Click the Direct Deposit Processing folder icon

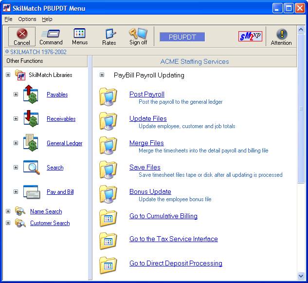tap(108, 265)
